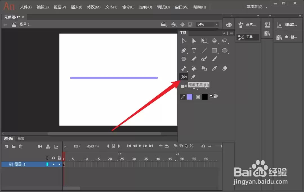Open the 基本功能 workspace dropdown
This screenshot has height=192, width=304.
point(257,7)
